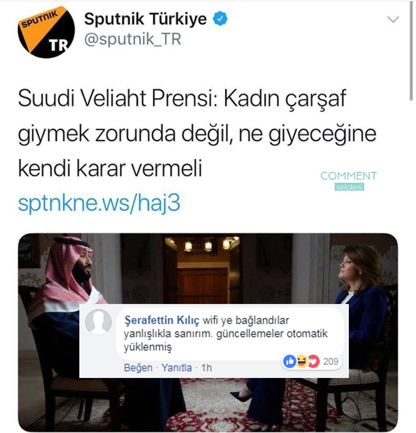This screenshot has width=416, height=433.
Task: Open Sputnik Türkiye account name
Action: [146, 19]
